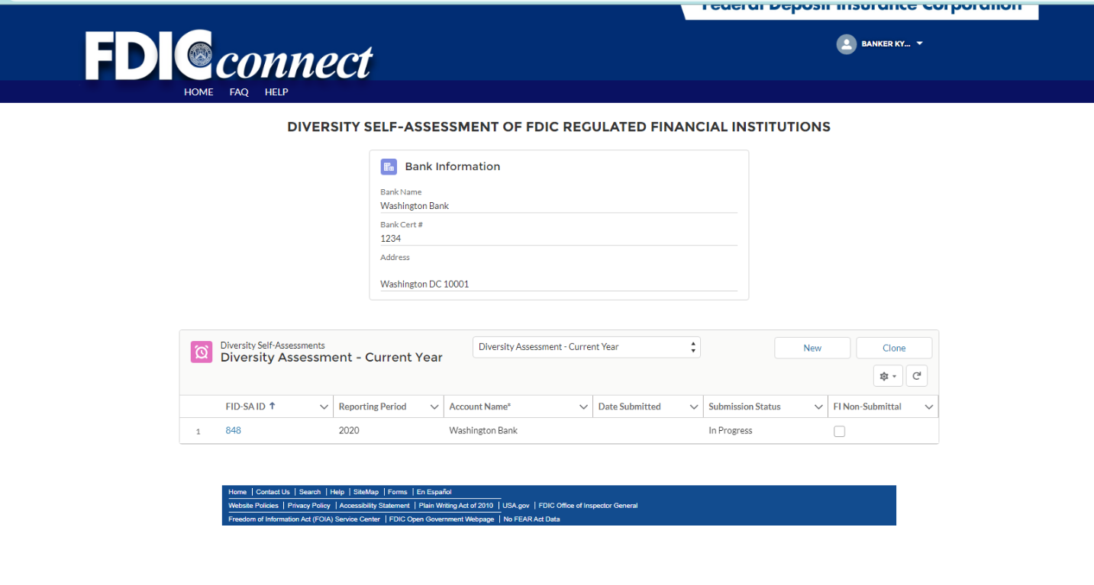Click the New button
Image resolution: width=1094 pixels, height=585 pixels.
(812, 348)
